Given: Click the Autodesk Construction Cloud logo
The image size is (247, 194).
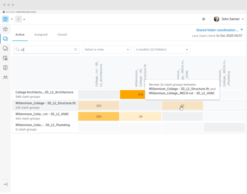Looking at the screenshot, I should (x=19, y=12).
